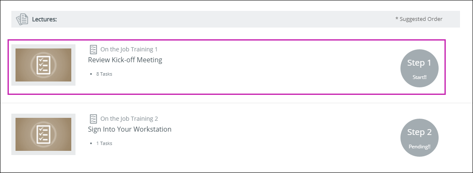Click clipboard graphic inside first lecture thumbnail

(42, 65)
